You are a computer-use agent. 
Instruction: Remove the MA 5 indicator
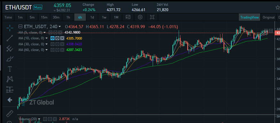pyautogui.click(x=60, y=33)
